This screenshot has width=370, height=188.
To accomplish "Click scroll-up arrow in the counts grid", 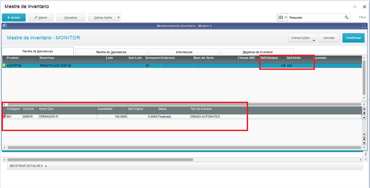I will [x=364, y=117].
